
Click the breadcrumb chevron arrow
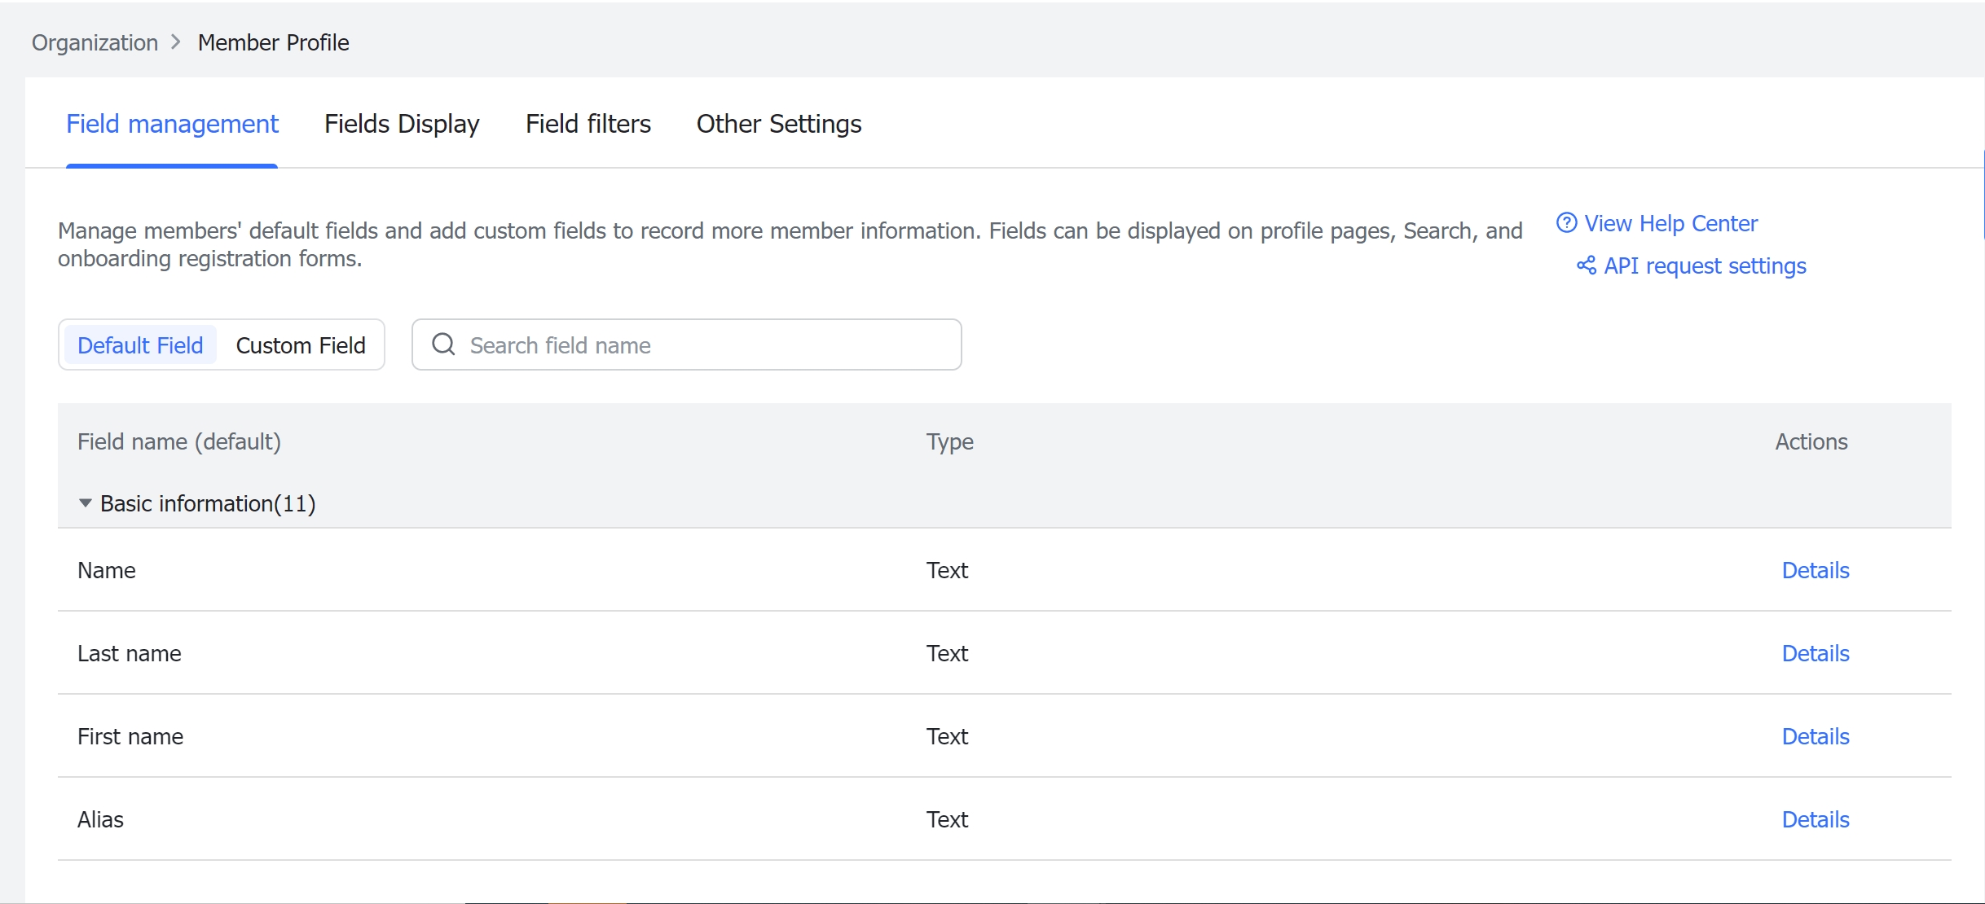click(x=176, y=42)
